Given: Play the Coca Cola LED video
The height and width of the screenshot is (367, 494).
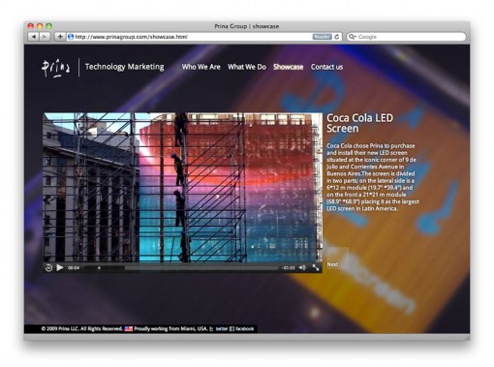Looking at the screenshot, I should coord(60,267).
